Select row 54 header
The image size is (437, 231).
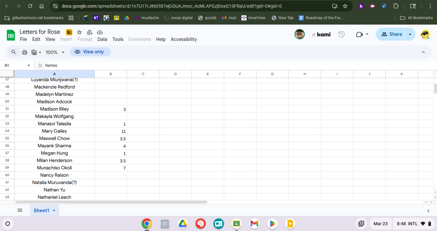7,131
